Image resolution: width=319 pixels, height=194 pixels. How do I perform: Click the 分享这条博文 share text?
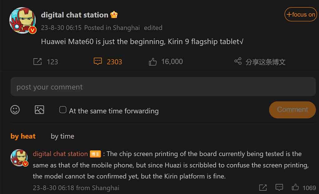265,62
